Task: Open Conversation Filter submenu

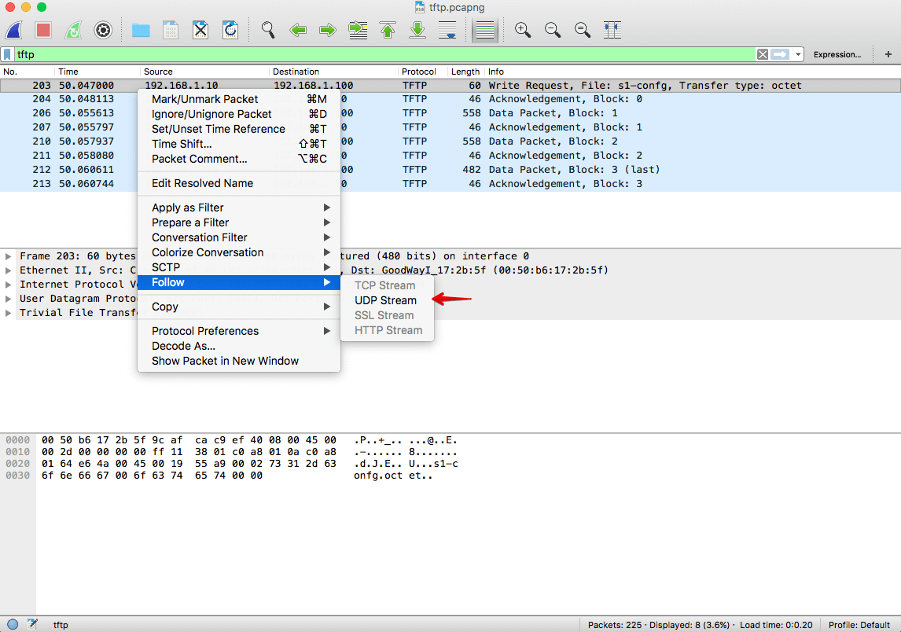Action: [239, 237]
